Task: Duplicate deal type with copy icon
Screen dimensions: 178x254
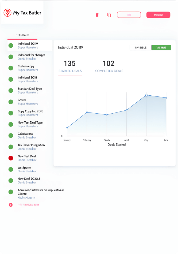Action: (109, 15)
